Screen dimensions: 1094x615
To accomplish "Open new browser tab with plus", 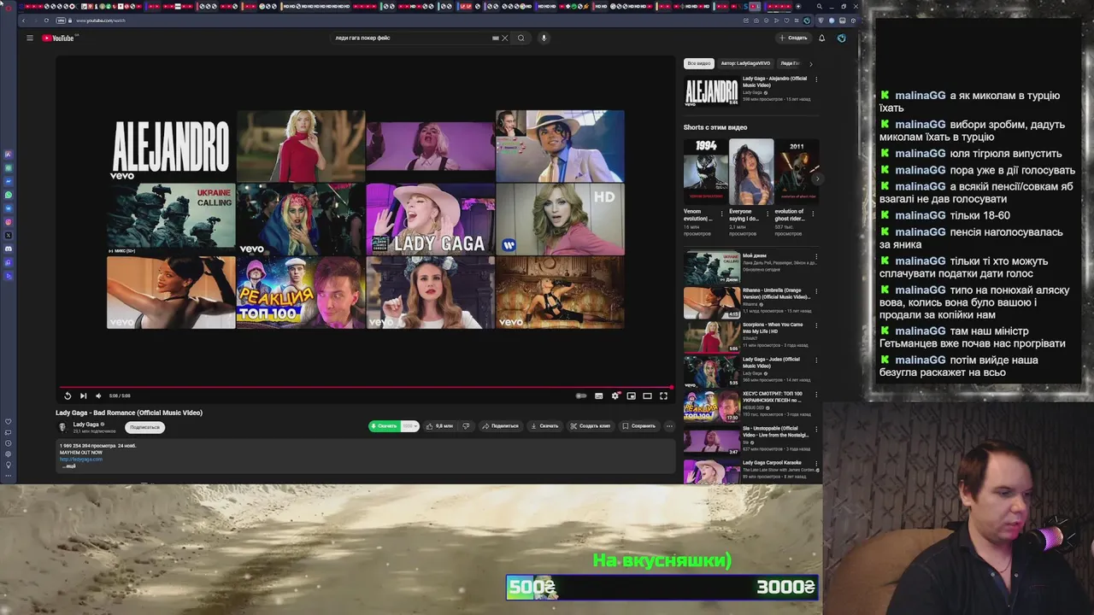I will [x=797, y=7].
